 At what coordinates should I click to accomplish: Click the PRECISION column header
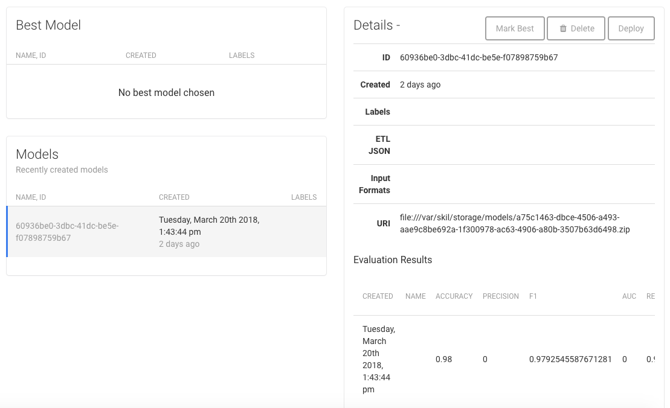coord(500,296)
